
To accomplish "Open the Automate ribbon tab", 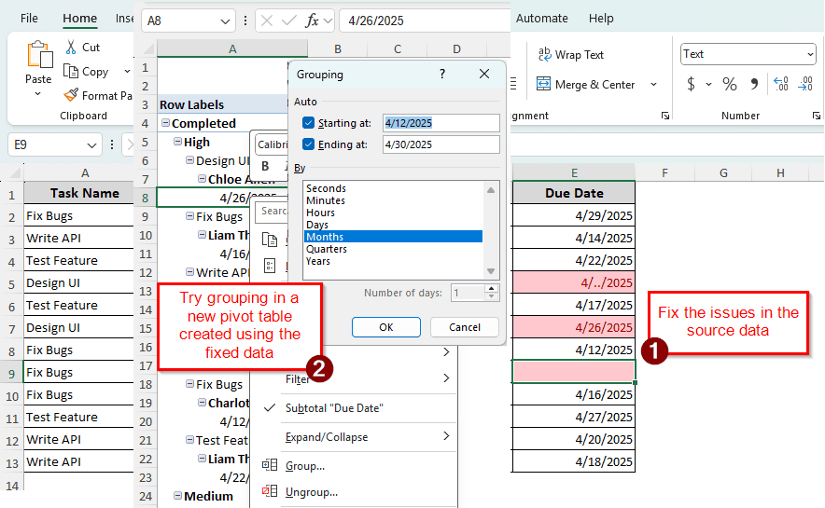I will click(541, 18).
